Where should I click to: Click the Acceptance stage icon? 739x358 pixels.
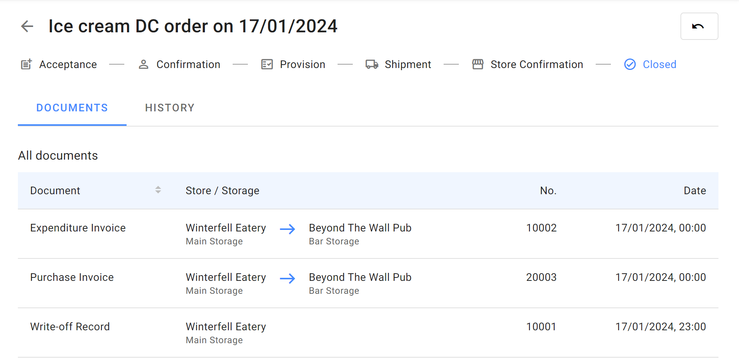pos(26,64)
